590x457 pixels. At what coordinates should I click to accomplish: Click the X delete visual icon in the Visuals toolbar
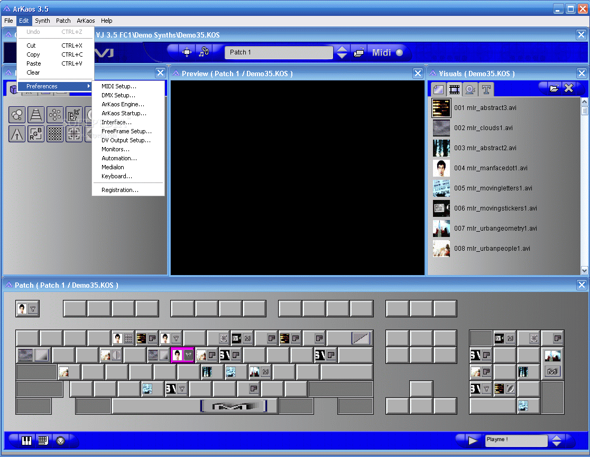568,88
